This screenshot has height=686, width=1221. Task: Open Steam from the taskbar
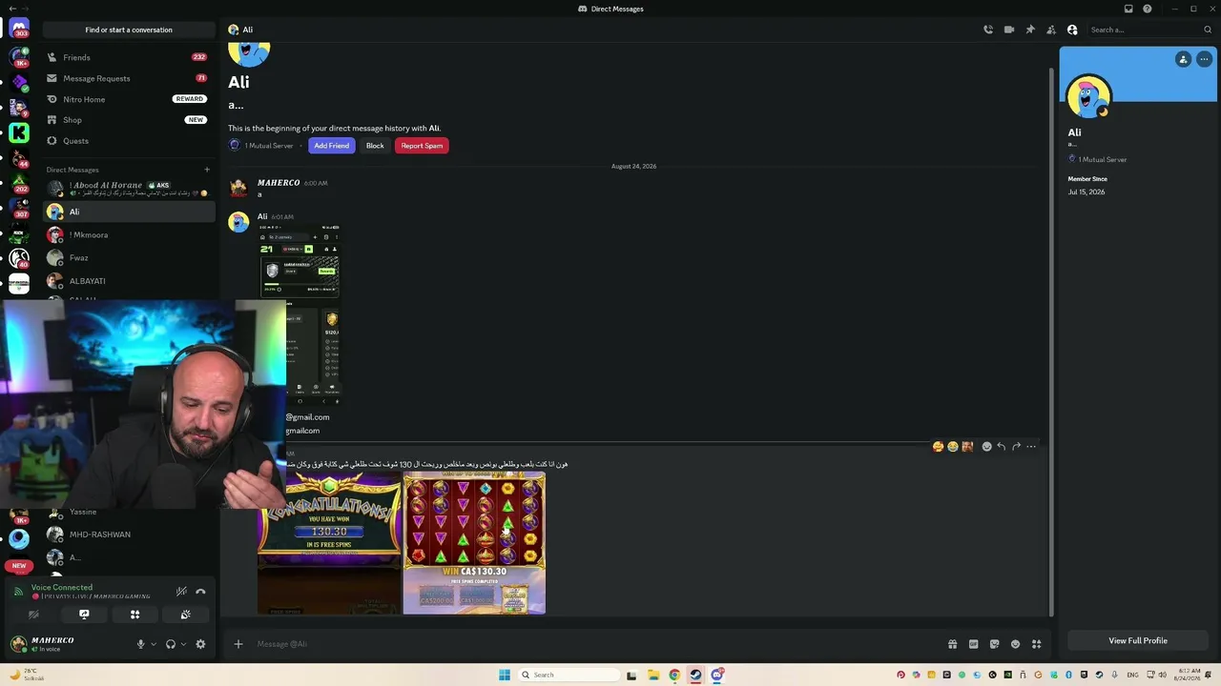pyautogui.click(x=695, y=675)
